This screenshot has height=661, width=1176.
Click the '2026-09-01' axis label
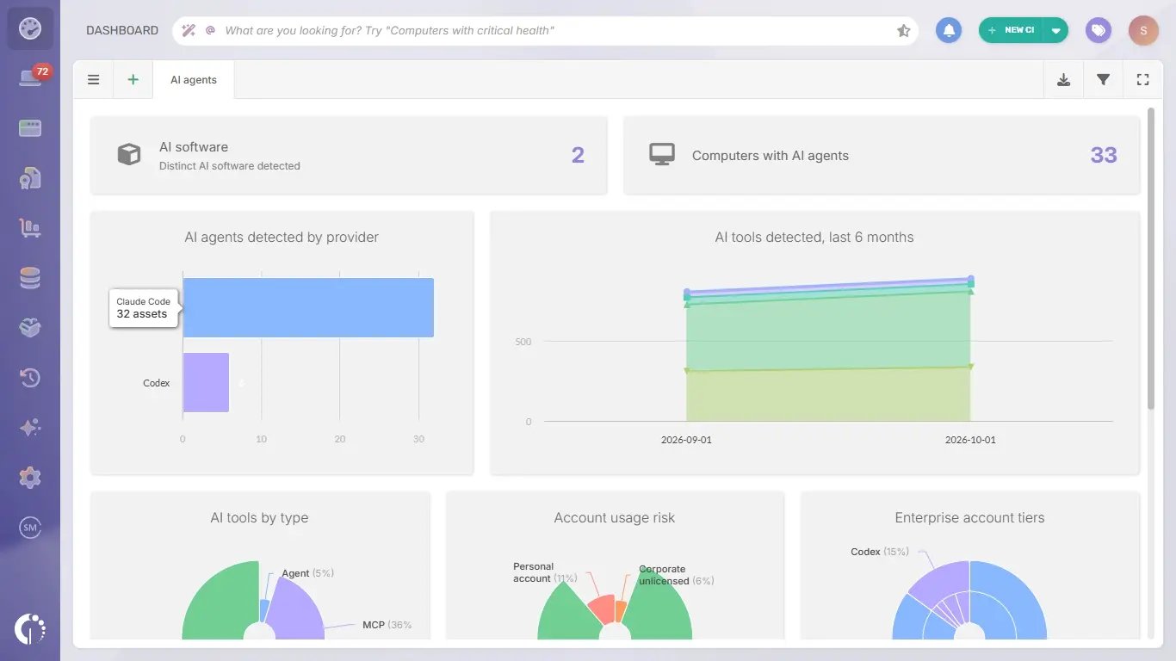(686, 440)
